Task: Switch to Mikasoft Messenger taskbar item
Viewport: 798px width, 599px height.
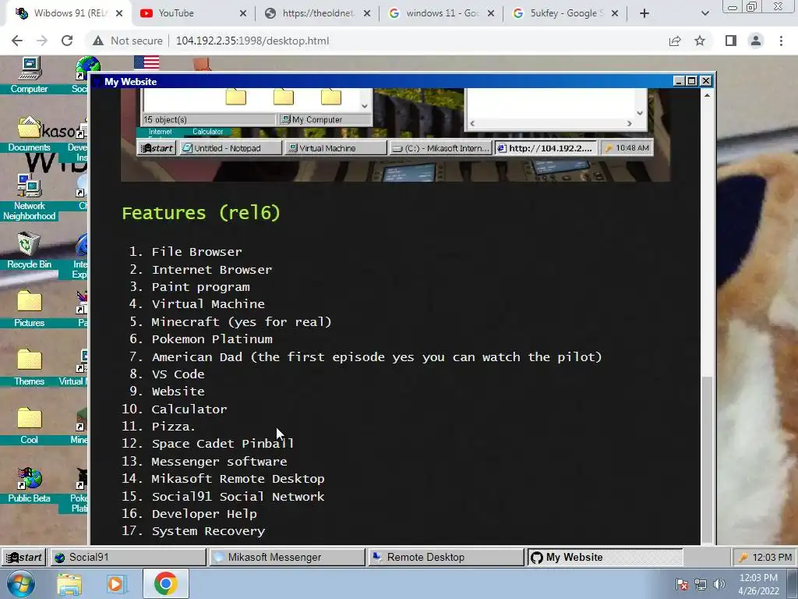Action: [287, 557]
